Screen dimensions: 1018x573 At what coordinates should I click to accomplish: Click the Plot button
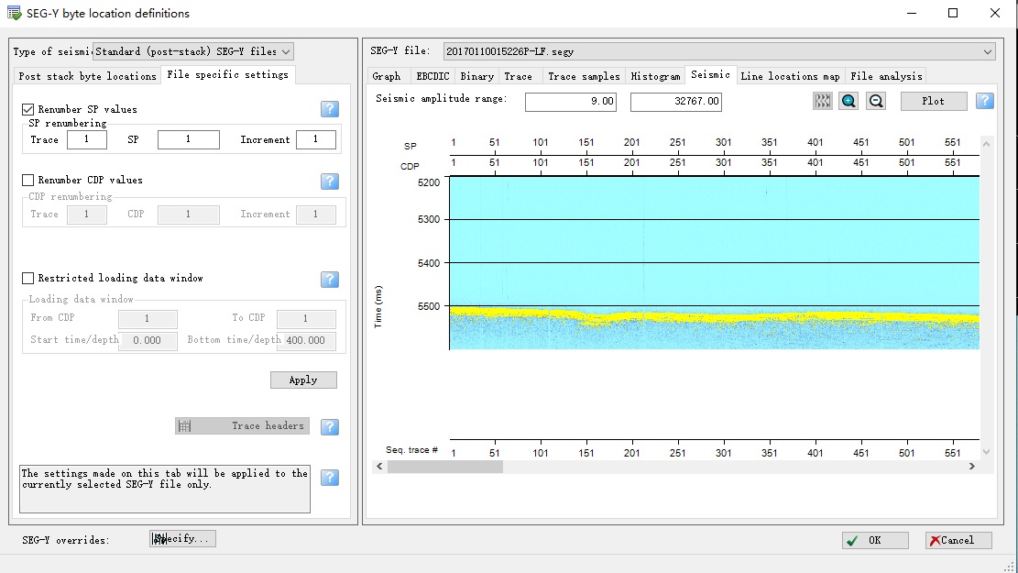pos(933,101)
